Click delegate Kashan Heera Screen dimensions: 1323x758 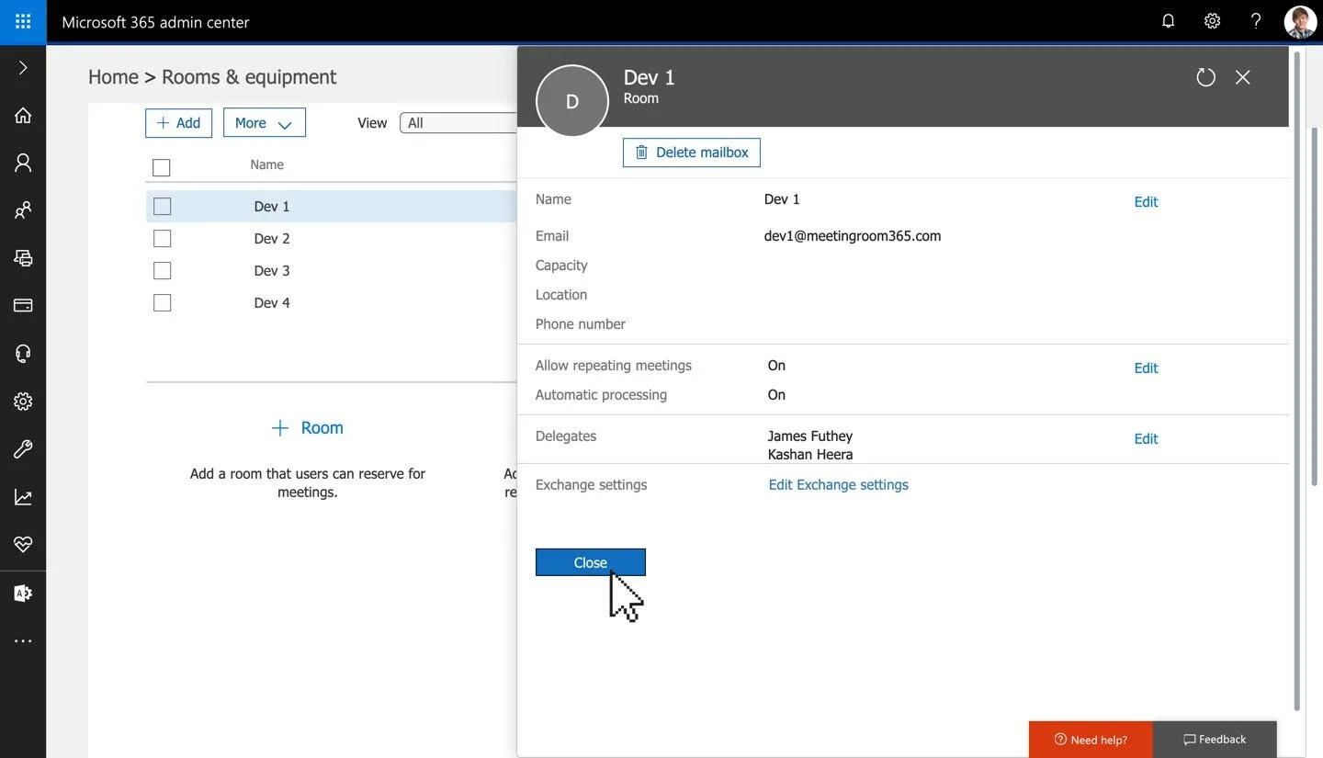(810, 455)
